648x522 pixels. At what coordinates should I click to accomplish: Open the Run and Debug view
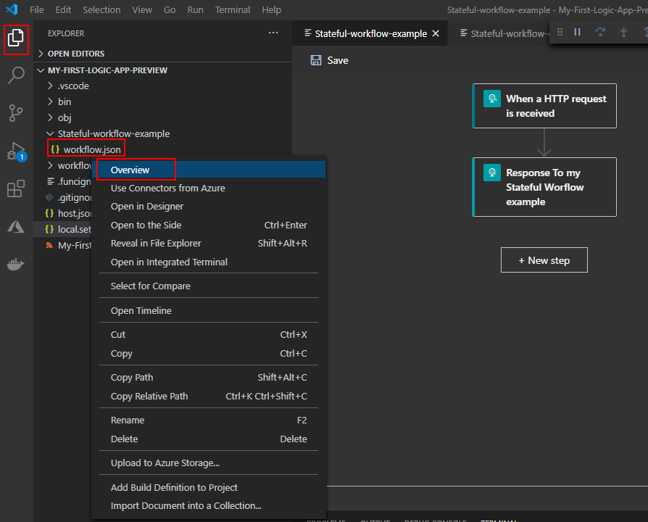16,152
